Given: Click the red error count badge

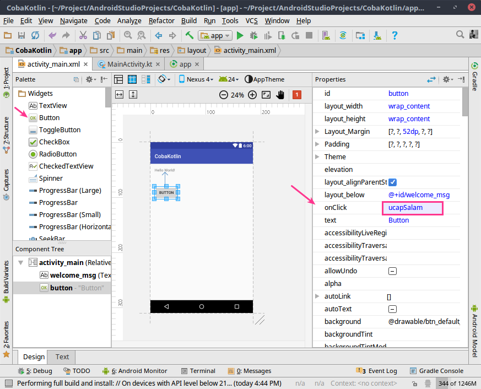Looking at the screenshot, I should point(297,95).
